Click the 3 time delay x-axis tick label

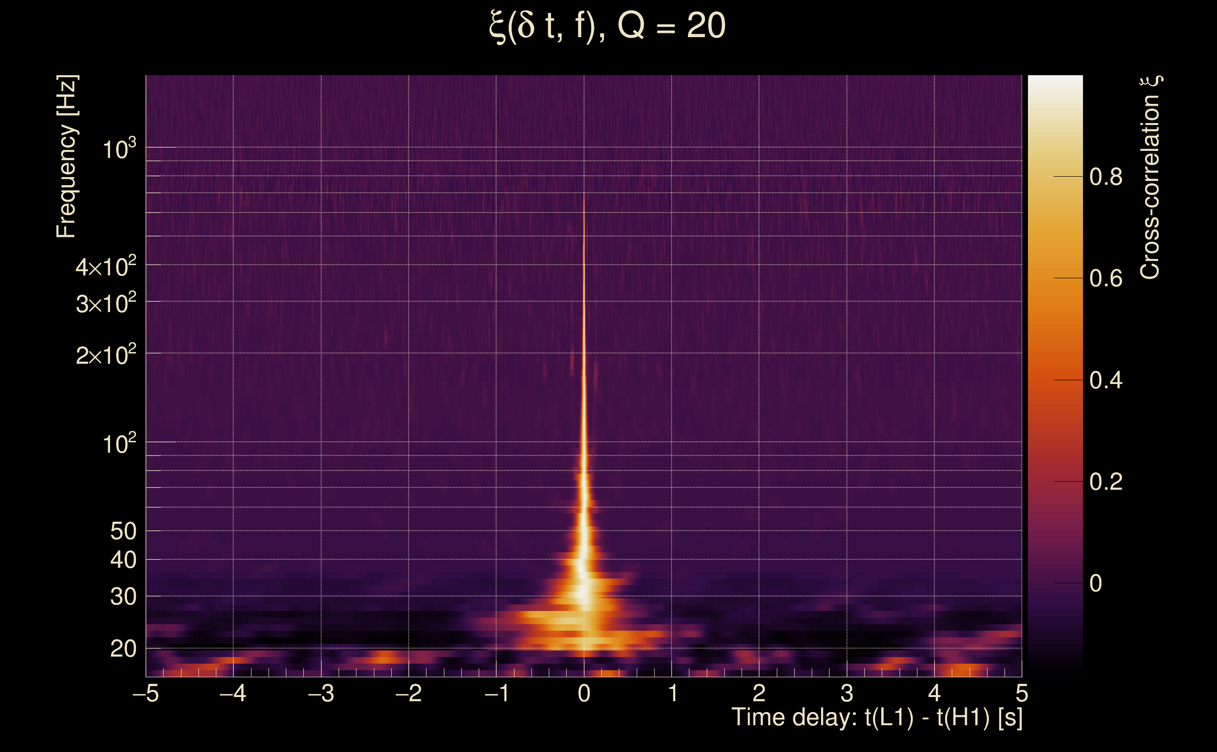847,693
